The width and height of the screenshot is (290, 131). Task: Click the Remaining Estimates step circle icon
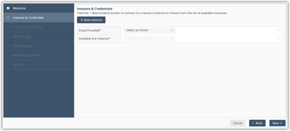click(8, 55)
